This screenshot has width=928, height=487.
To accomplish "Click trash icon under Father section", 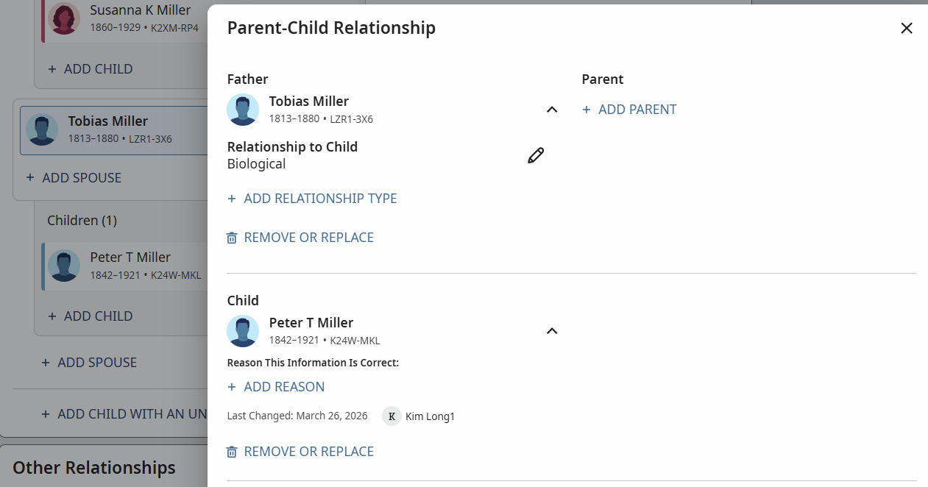I will [x=232, y=238].
